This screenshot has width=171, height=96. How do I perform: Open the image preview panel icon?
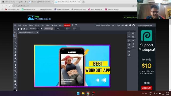pyautogui.click(x=129, y=55)
